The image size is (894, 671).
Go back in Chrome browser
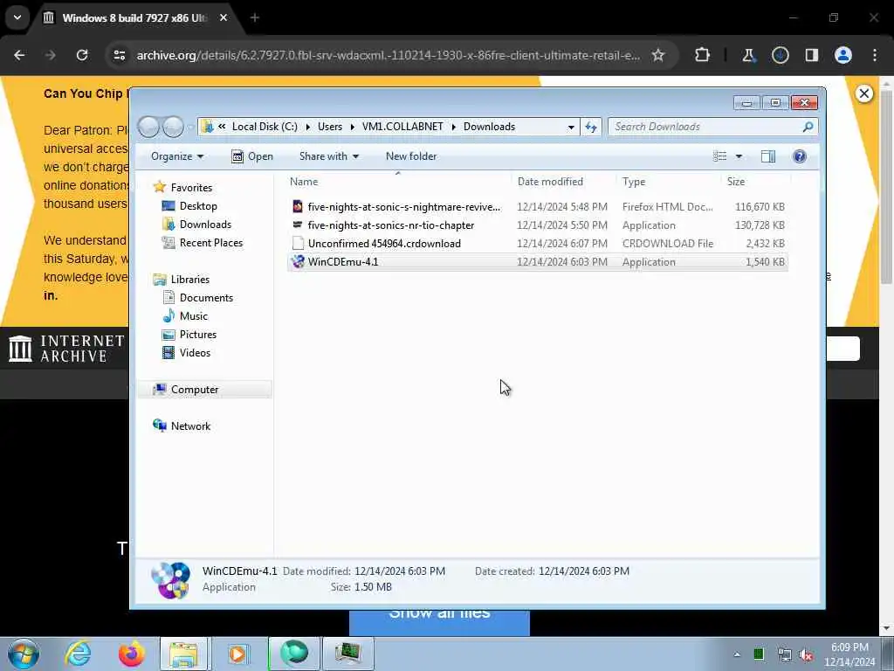[x=19, y=55]
